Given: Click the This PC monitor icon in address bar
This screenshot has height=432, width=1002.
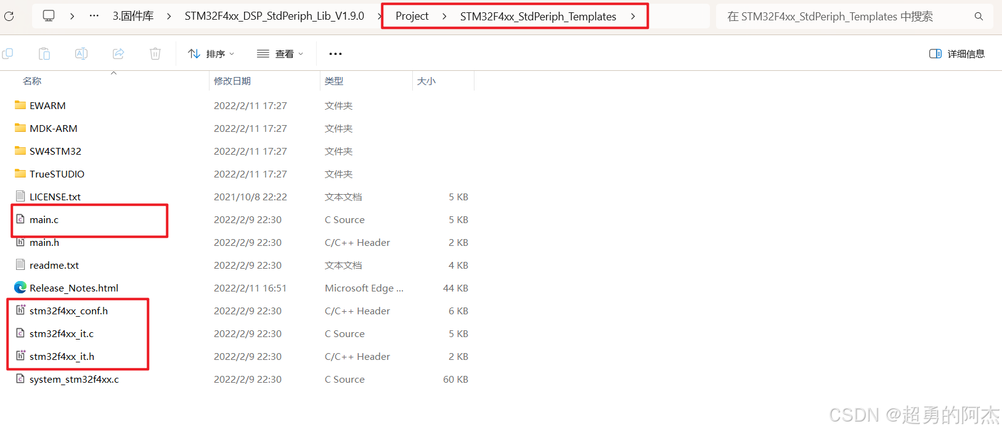Looking at the screenshot, I should [49, 16].
